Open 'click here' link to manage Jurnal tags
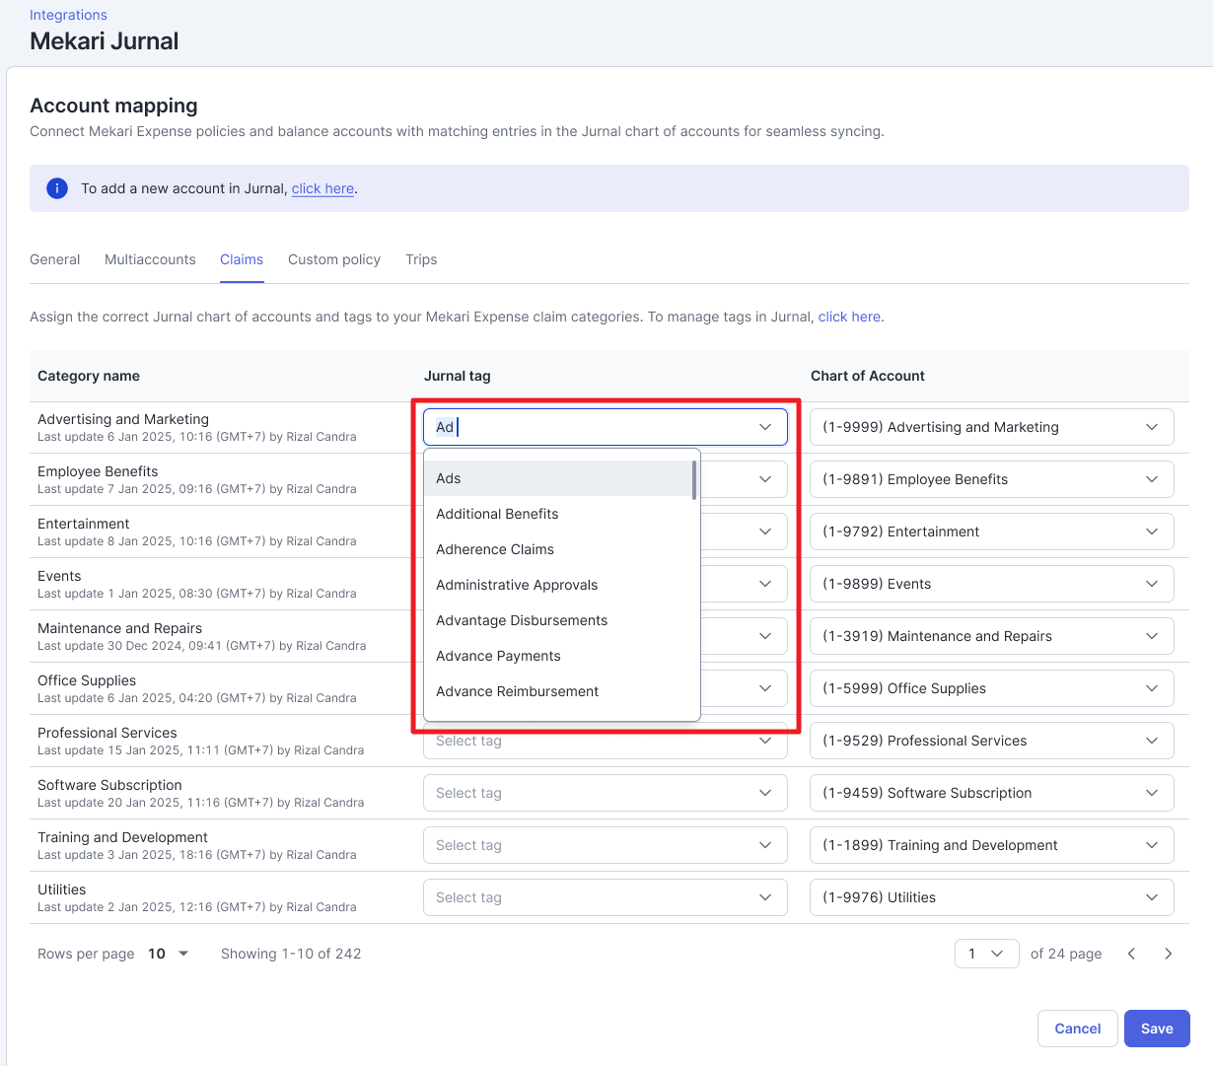 click(849, 317)
